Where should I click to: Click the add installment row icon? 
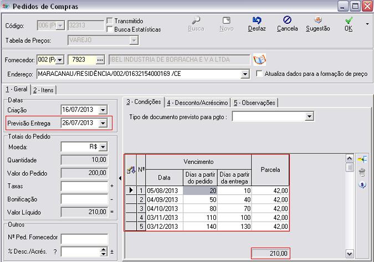[x=363, y=160]
